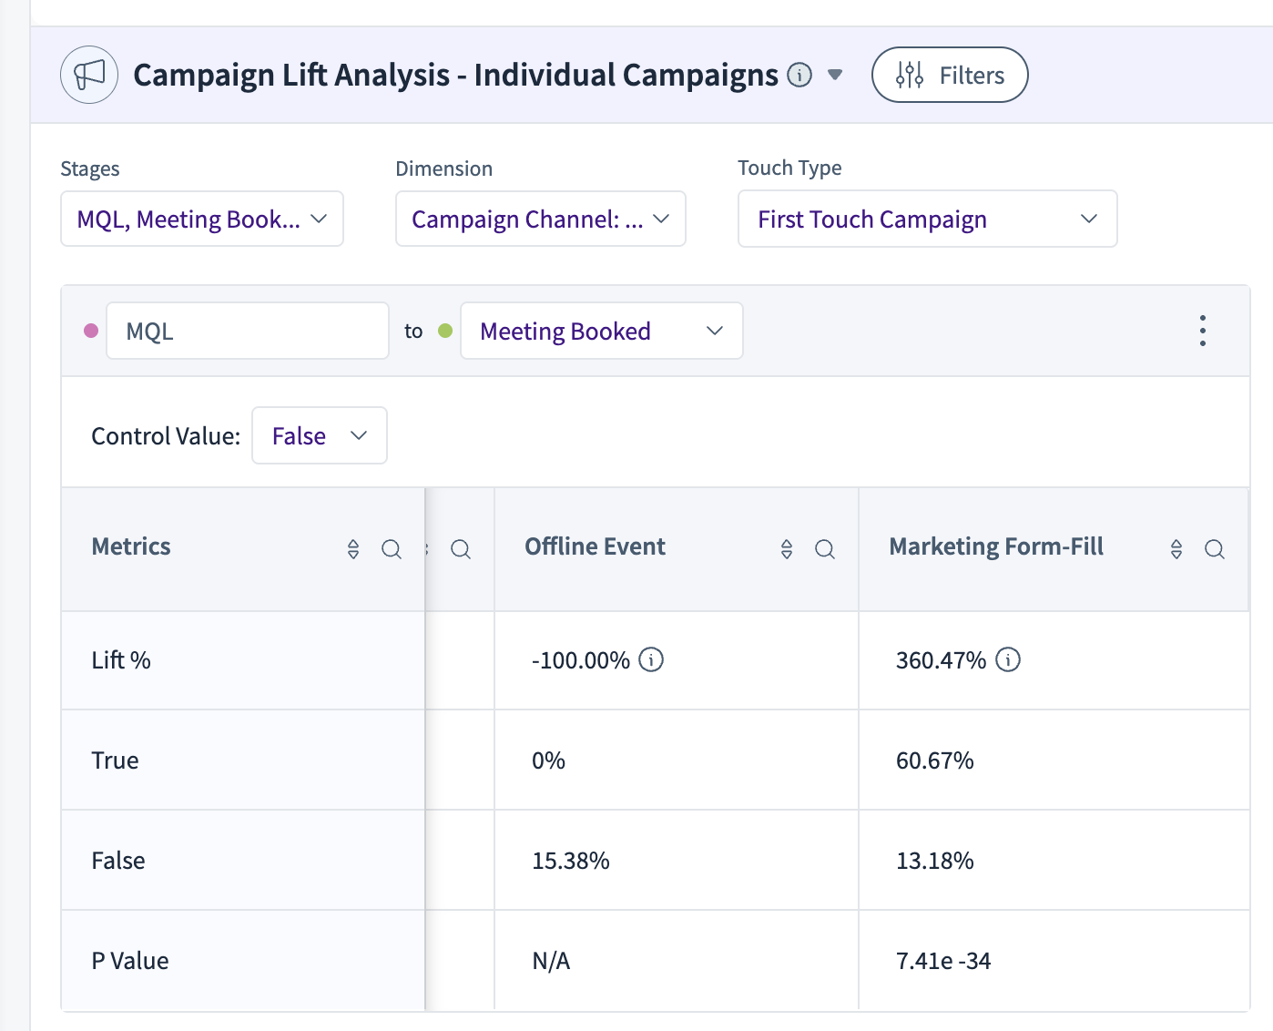Change the First Touch Campaign touch type
Screen dimensions: 1273x1031
coord(927,219)
